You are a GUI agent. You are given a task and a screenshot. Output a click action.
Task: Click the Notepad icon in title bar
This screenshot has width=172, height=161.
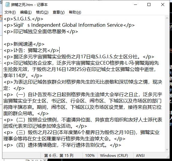(7, 5)
